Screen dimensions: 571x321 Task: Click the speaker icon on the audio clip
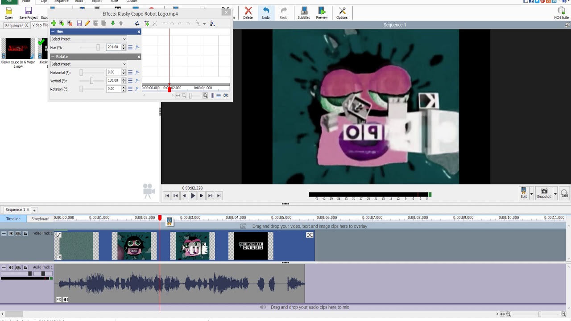[66, 300]
